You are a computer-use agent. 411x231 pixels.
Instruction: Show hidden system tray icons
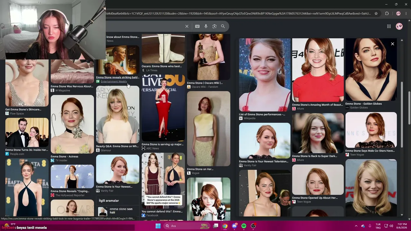pyautogui.click(x=356, y=226)
